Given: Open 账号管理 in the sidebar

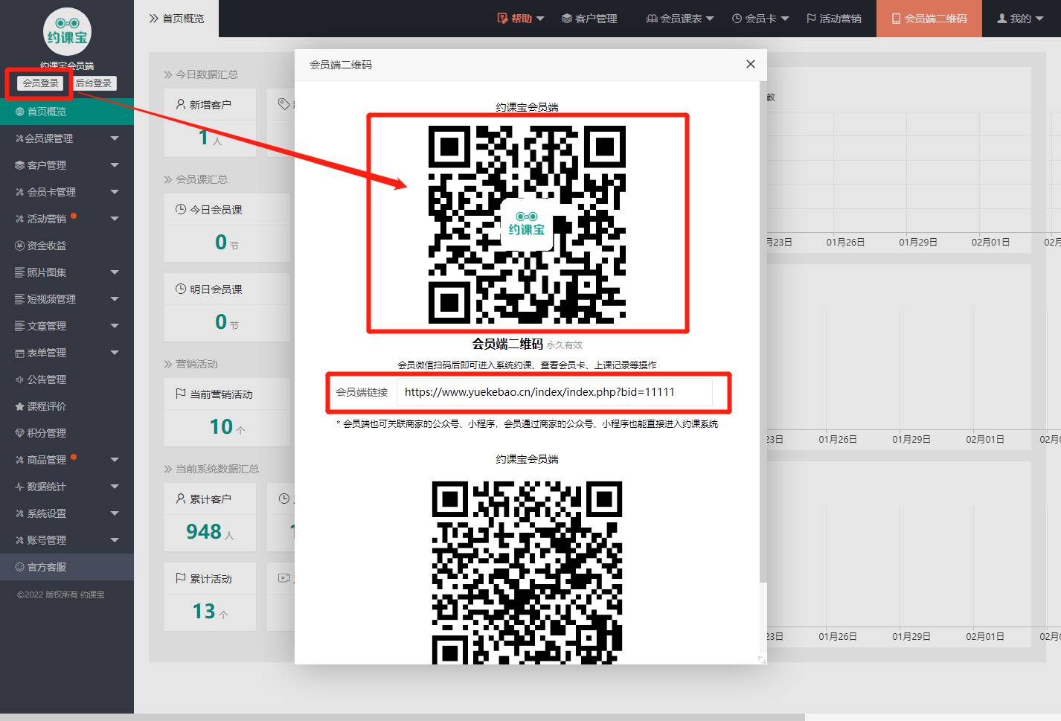Looking at the screenshot, I should (x=67, y=540).
